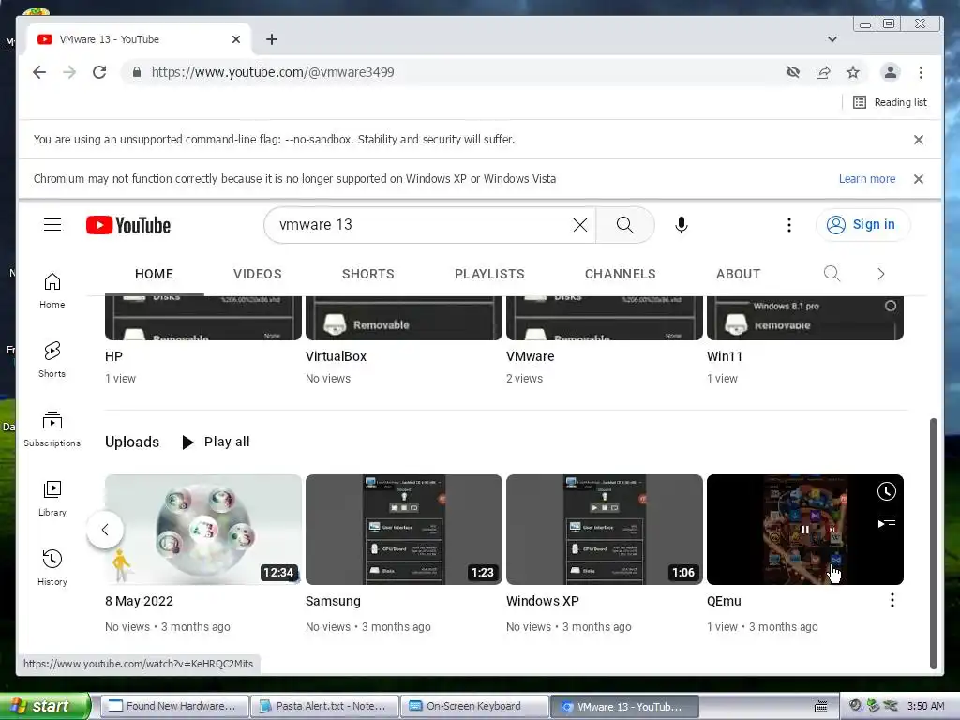Open the HP video title

pos(113,356)
